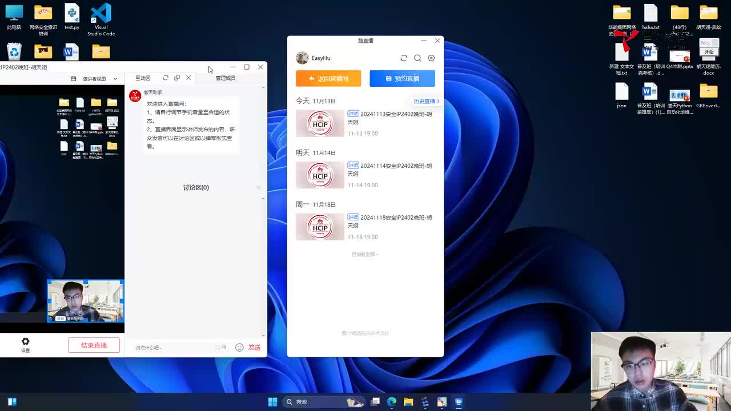Open Task View on the taskbar
The width and height of the screenshot is (731, 411).
tap(375, 402)
